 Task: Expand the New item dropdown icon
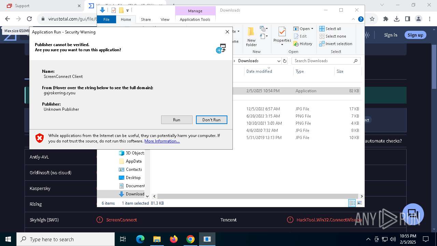264,28
